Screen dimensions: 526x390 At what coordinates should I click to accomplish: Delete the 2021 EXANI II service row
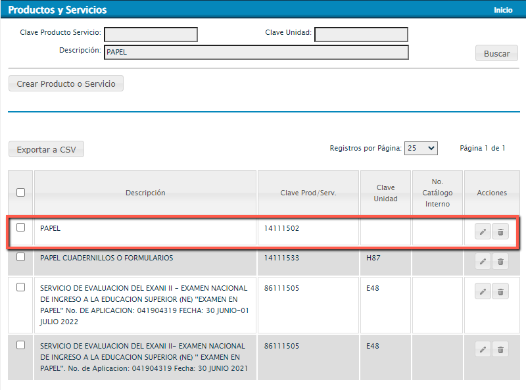(500, 350)
